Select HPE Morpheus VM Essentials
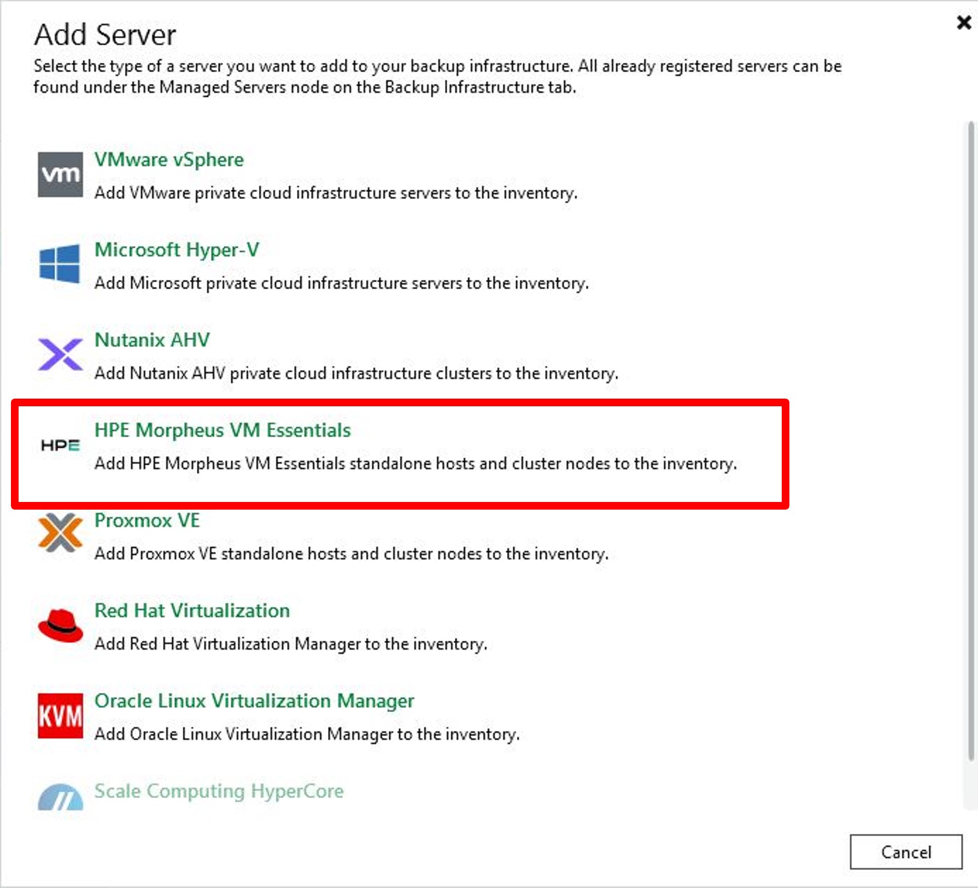 [x=222, y=430]
